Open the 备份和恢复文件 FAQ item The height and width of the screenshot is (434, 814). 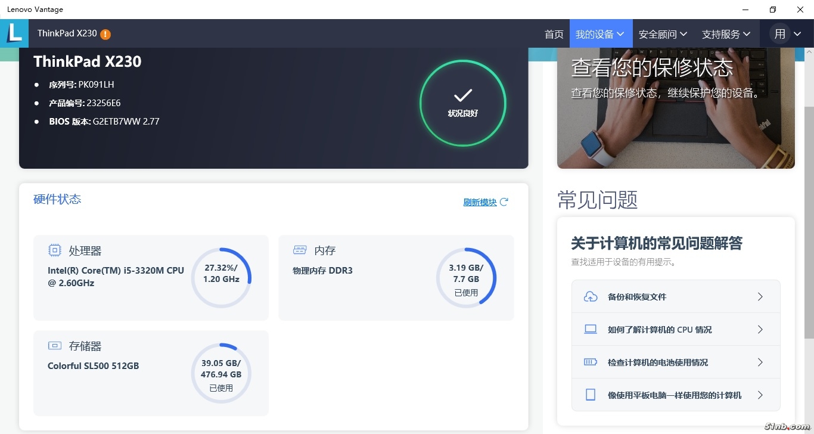(x=676, y=296)
